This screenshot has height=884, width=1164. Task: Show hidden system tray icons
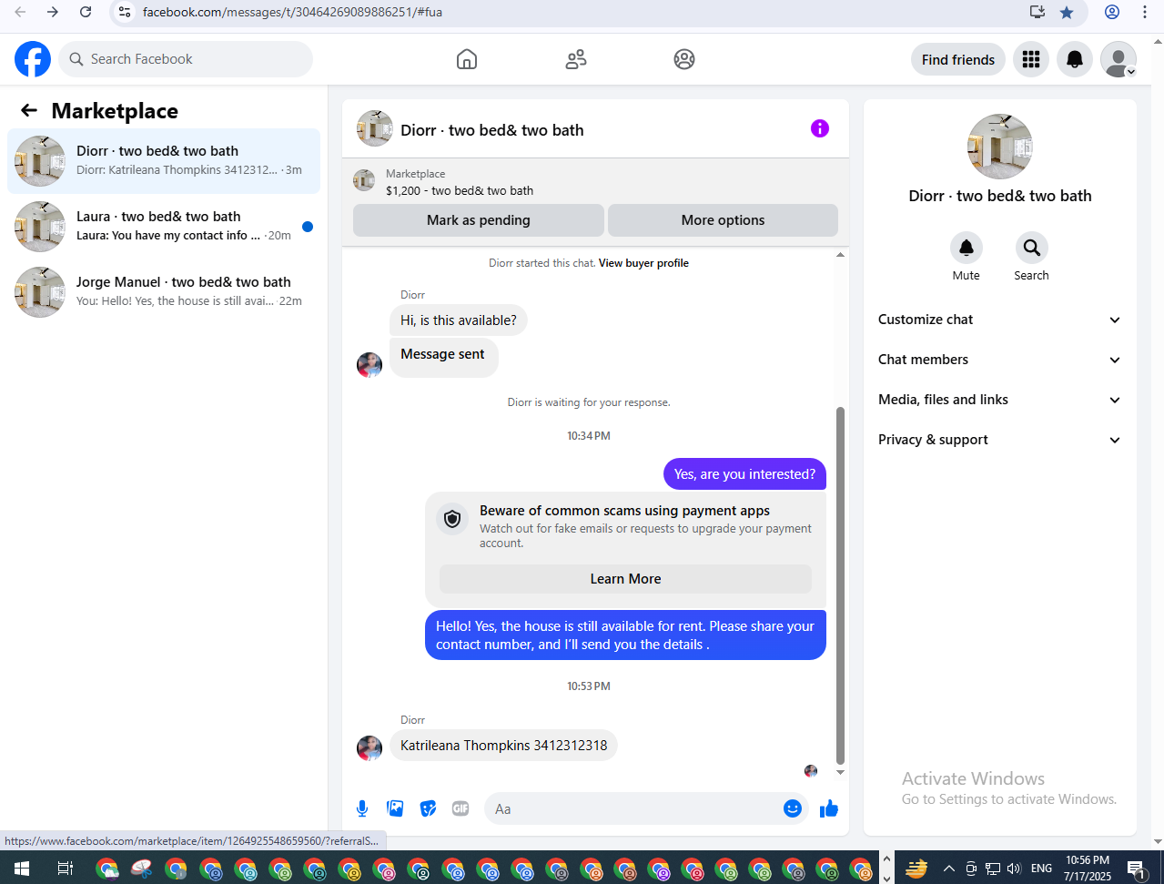[949, 868]
